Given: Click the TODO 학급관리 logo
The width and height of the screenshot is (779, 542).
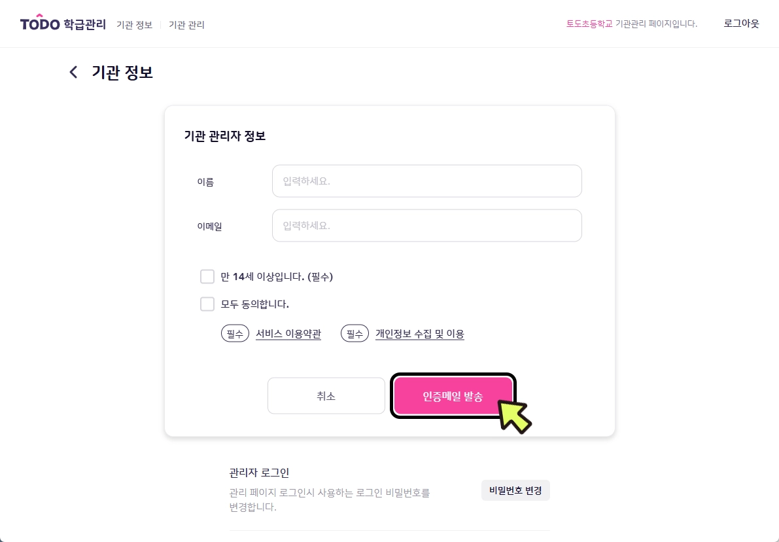Looking at the screenshot, I should point(63,24).
